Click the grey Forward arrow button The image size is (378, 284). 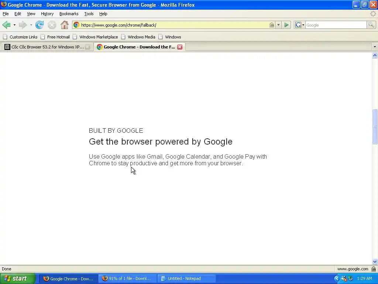[x=23, y=25]
